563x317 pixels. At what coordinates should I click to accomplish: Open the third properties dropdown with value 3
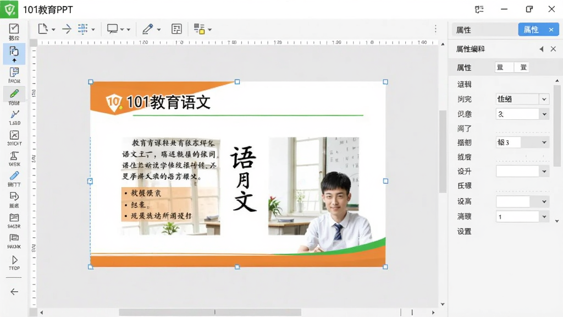pyautogui.click(x=522, y=143)
